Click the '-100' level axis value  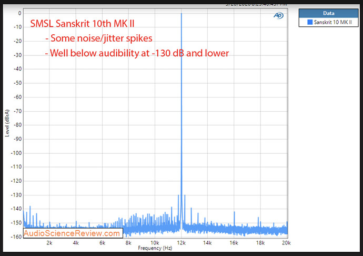(16, 153)
